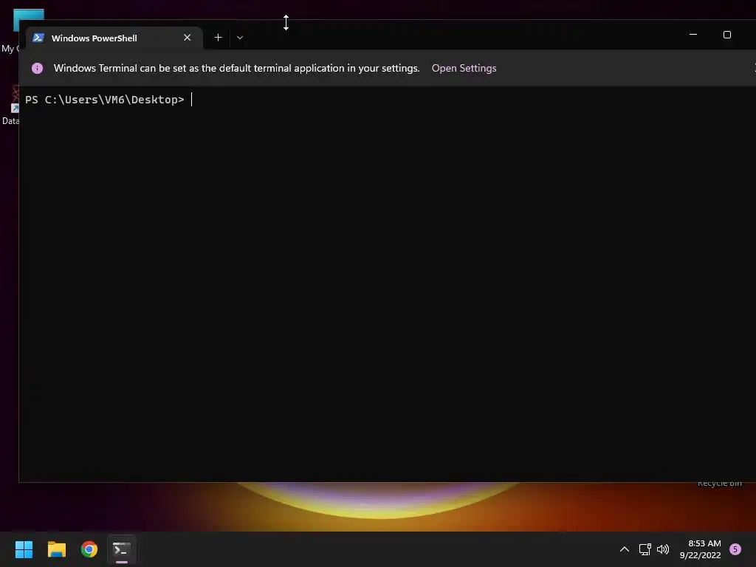Viewport: 756px width, 567px height.
Task: Open network status from system tray
Action: pyautogui.click(x=645, y=549)
